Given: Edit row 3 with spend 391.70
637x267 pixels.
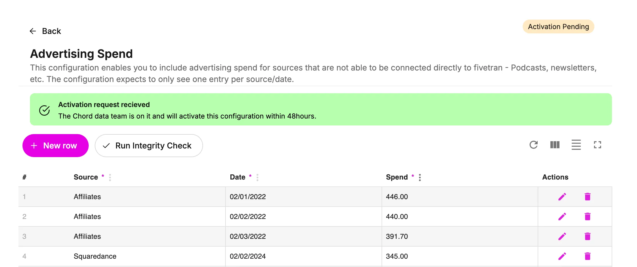Looking at the screenshot, I should point(562,237).
